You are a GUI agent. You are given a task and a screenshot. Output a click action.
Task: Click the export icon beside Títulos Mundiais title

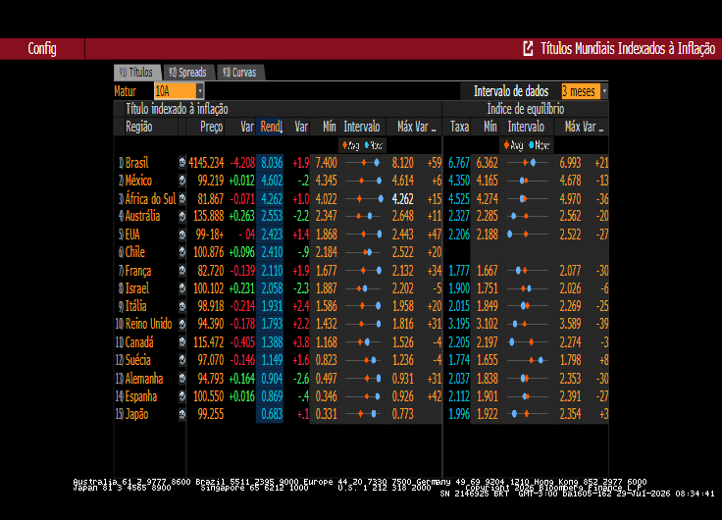click(528, 48)
